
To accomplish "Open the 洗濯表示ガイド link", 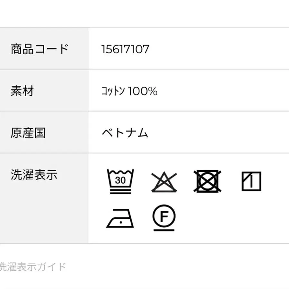I will (x=33, y=266).
